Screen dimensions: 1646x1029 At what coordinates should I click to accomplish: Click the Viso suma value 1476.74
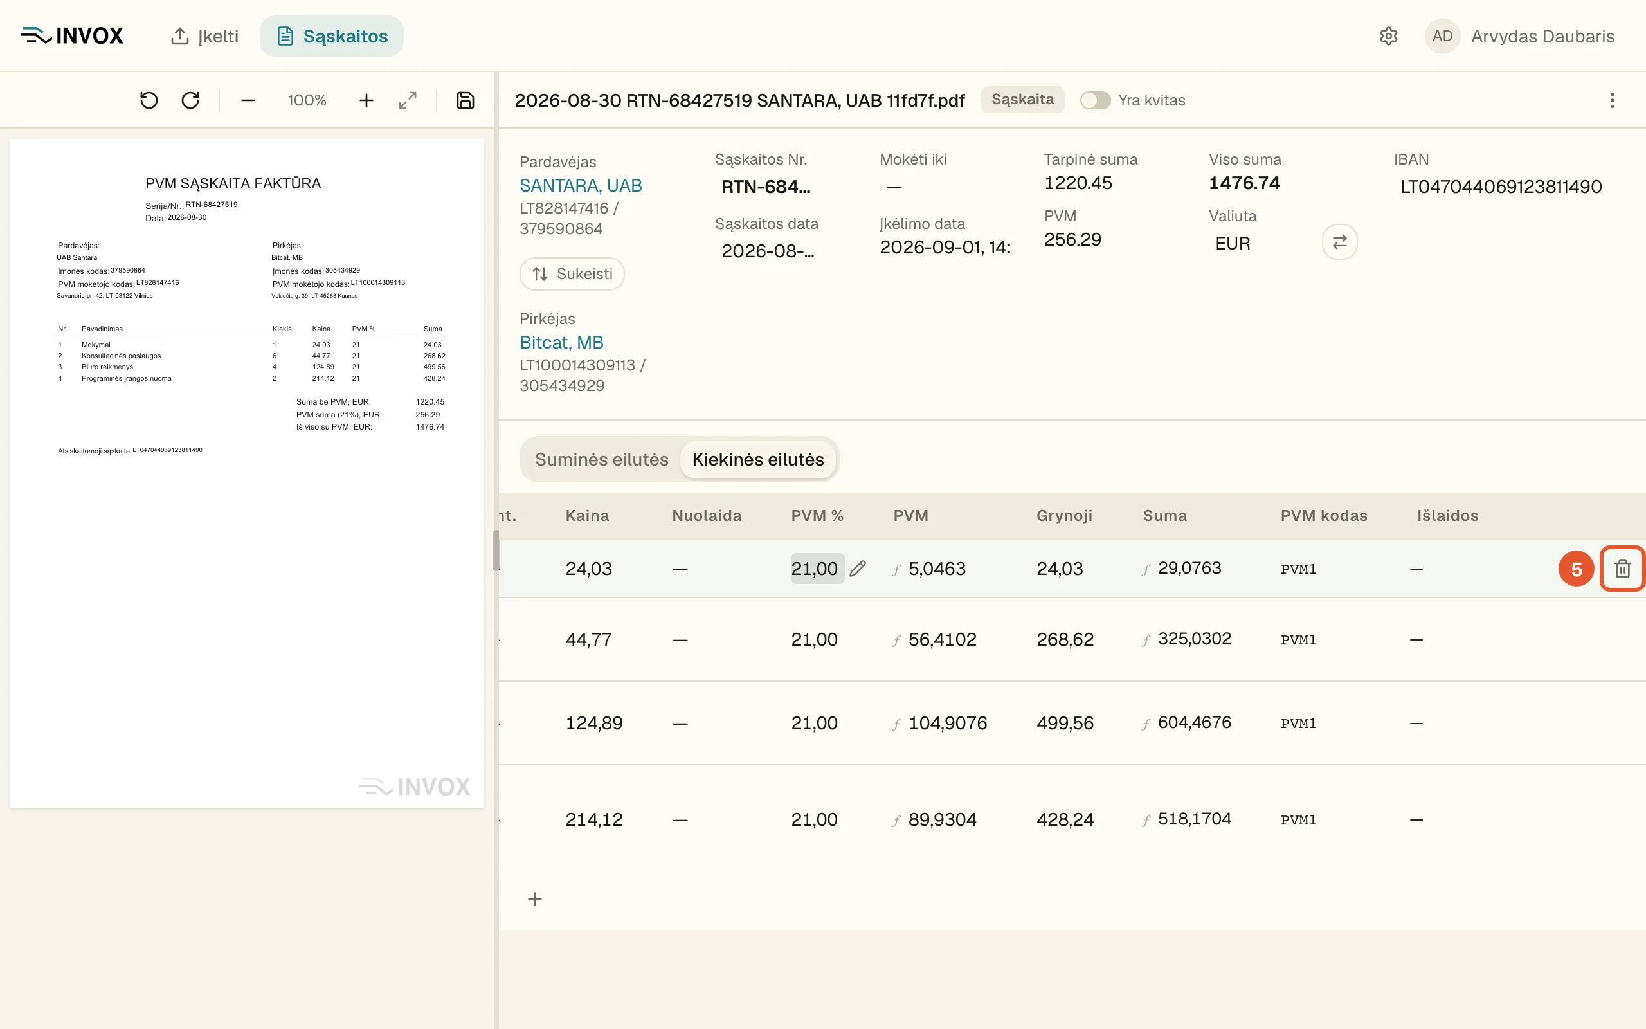(x=1244, y=183)
